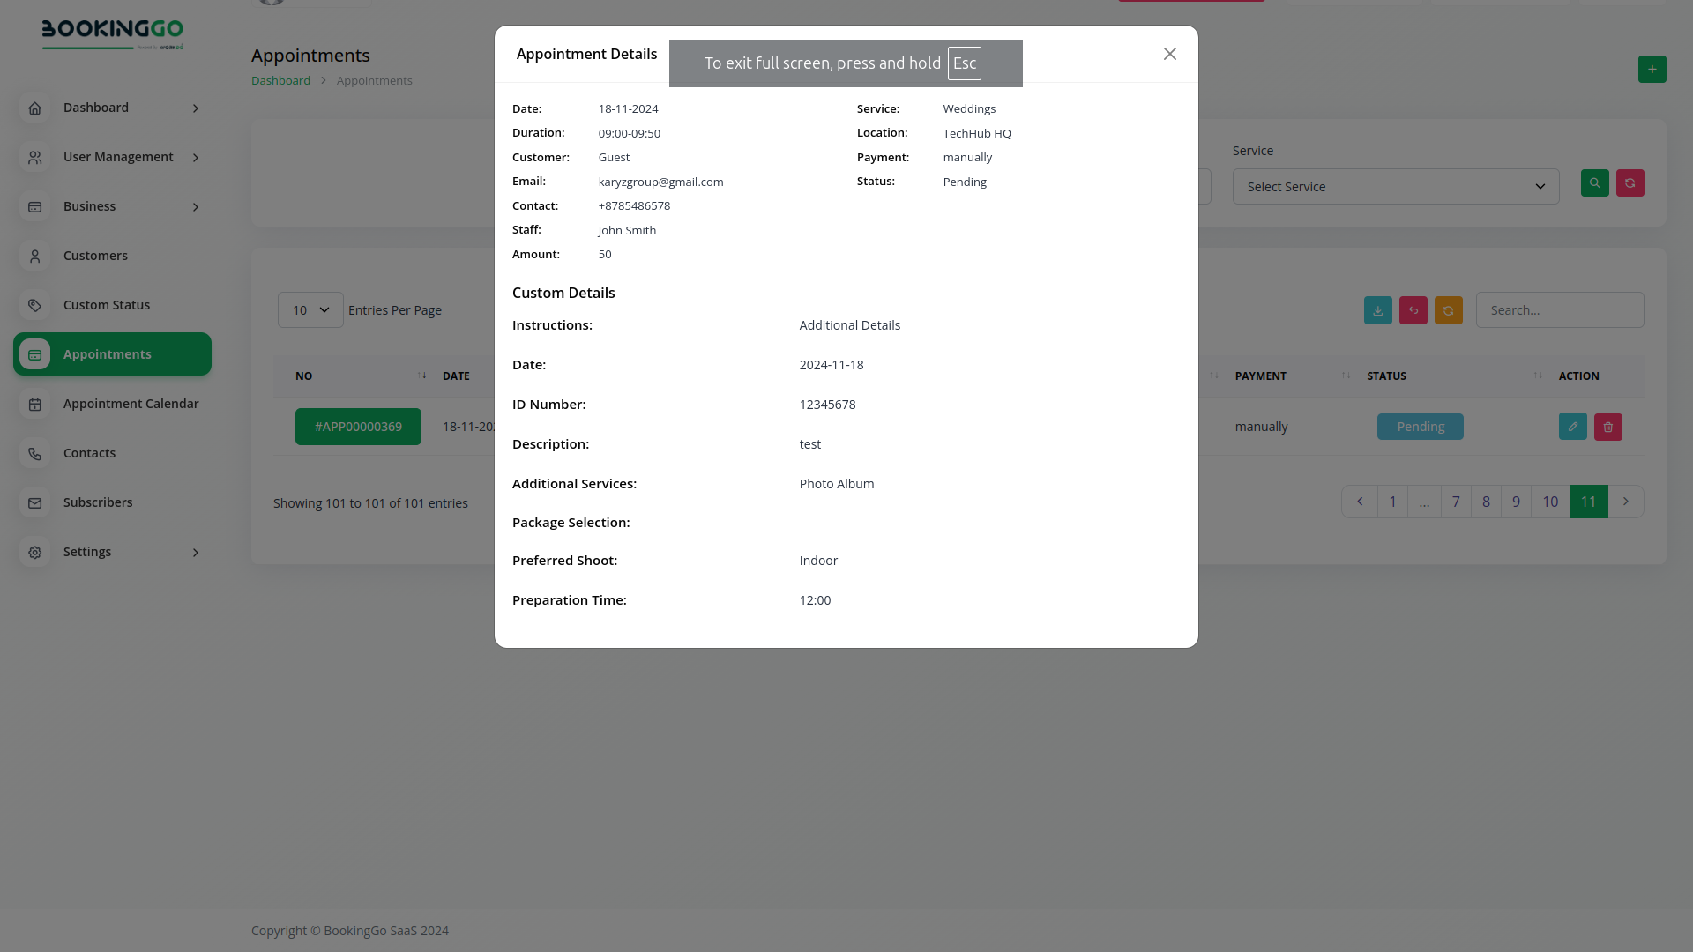The width and height of the screenshot is (1693, 952).
Task: Click the Search input field
Action: coord(1559,310)
